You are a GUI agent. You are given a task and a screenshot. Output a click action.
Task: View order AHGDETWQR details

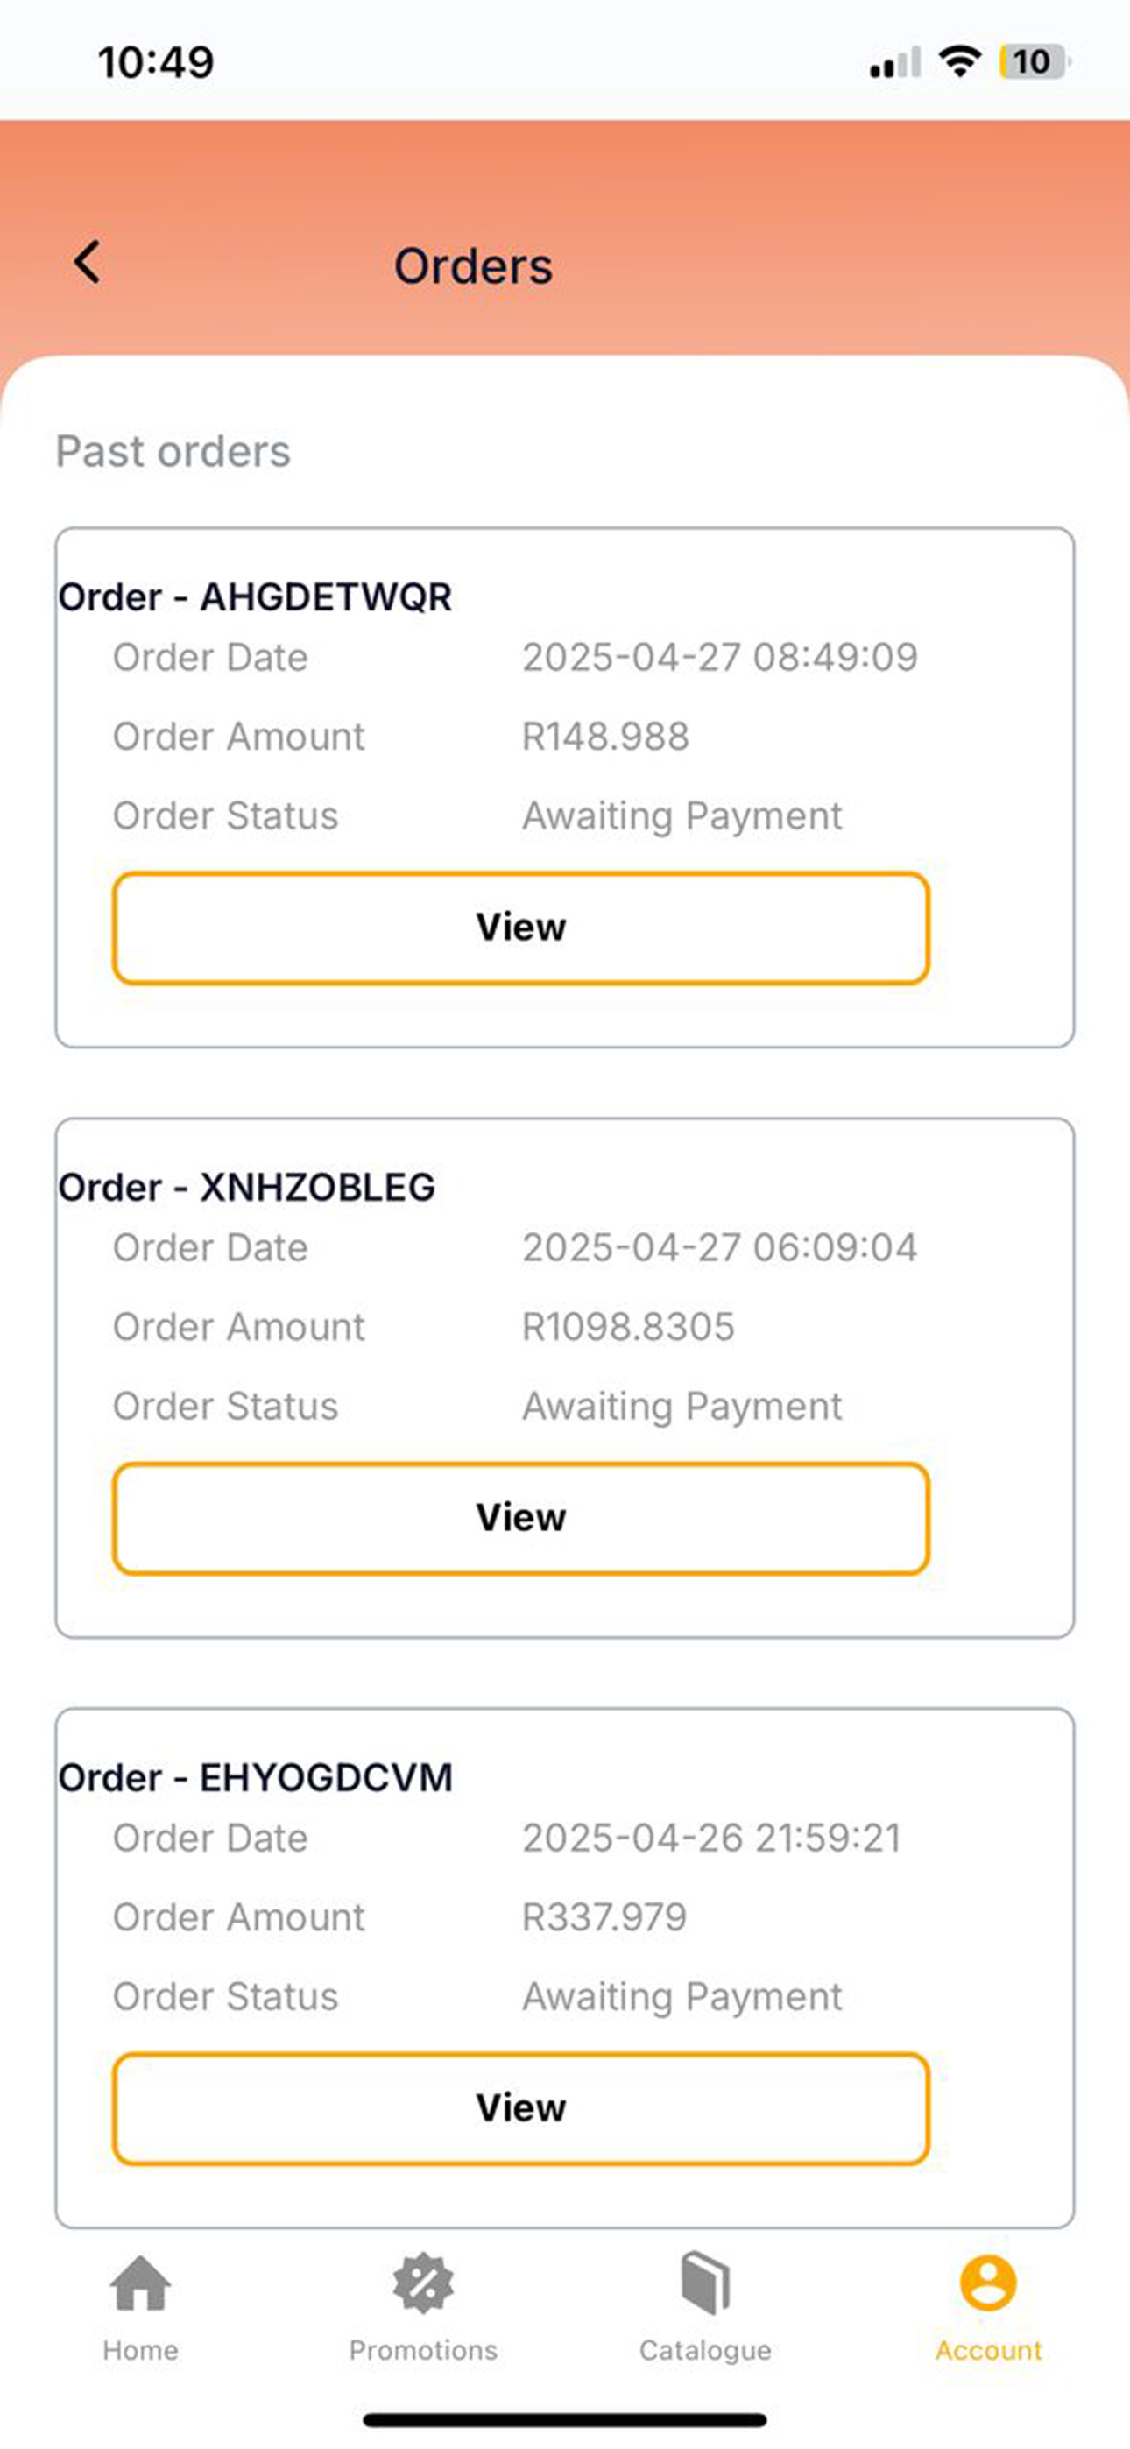[521, 928]
